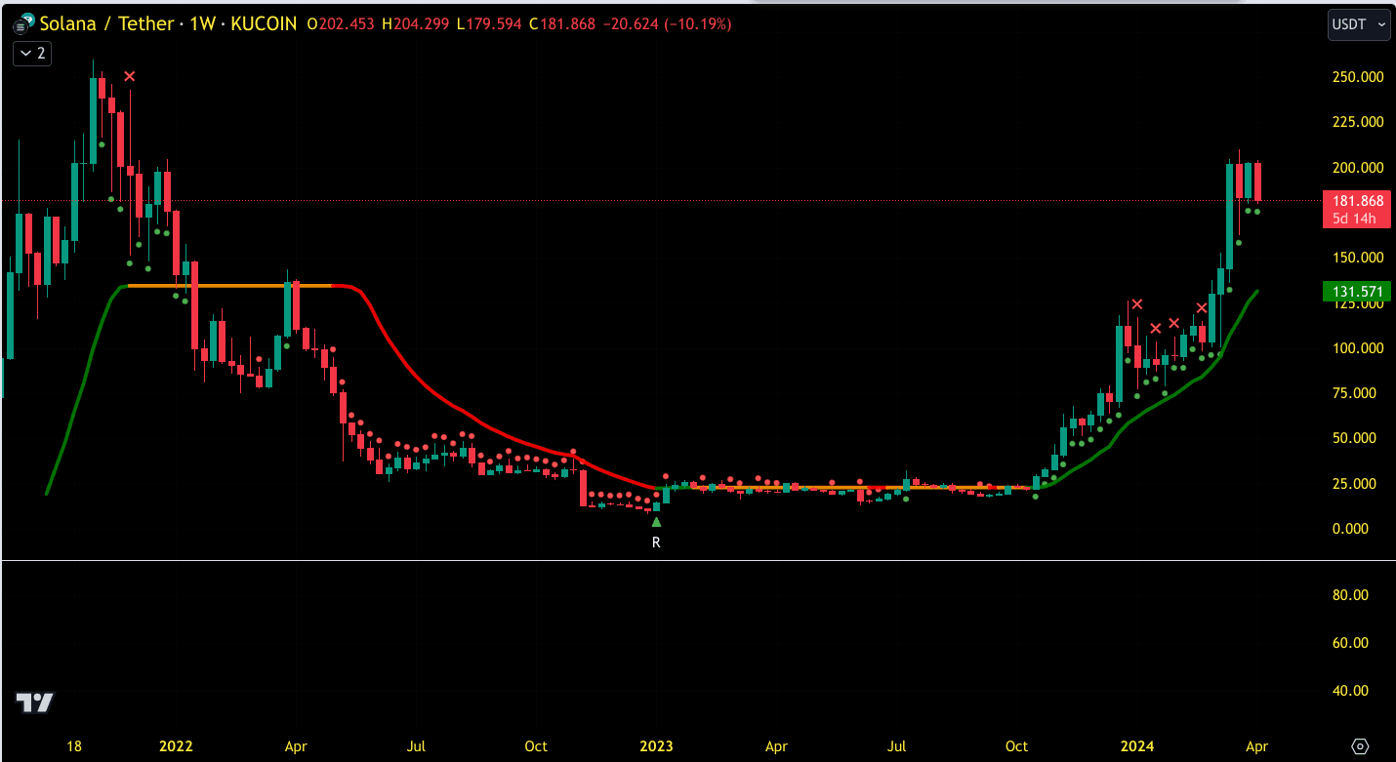Click the 1W interval in chart title
This screenshot has width=1396, height=762.
pos(202,23)
